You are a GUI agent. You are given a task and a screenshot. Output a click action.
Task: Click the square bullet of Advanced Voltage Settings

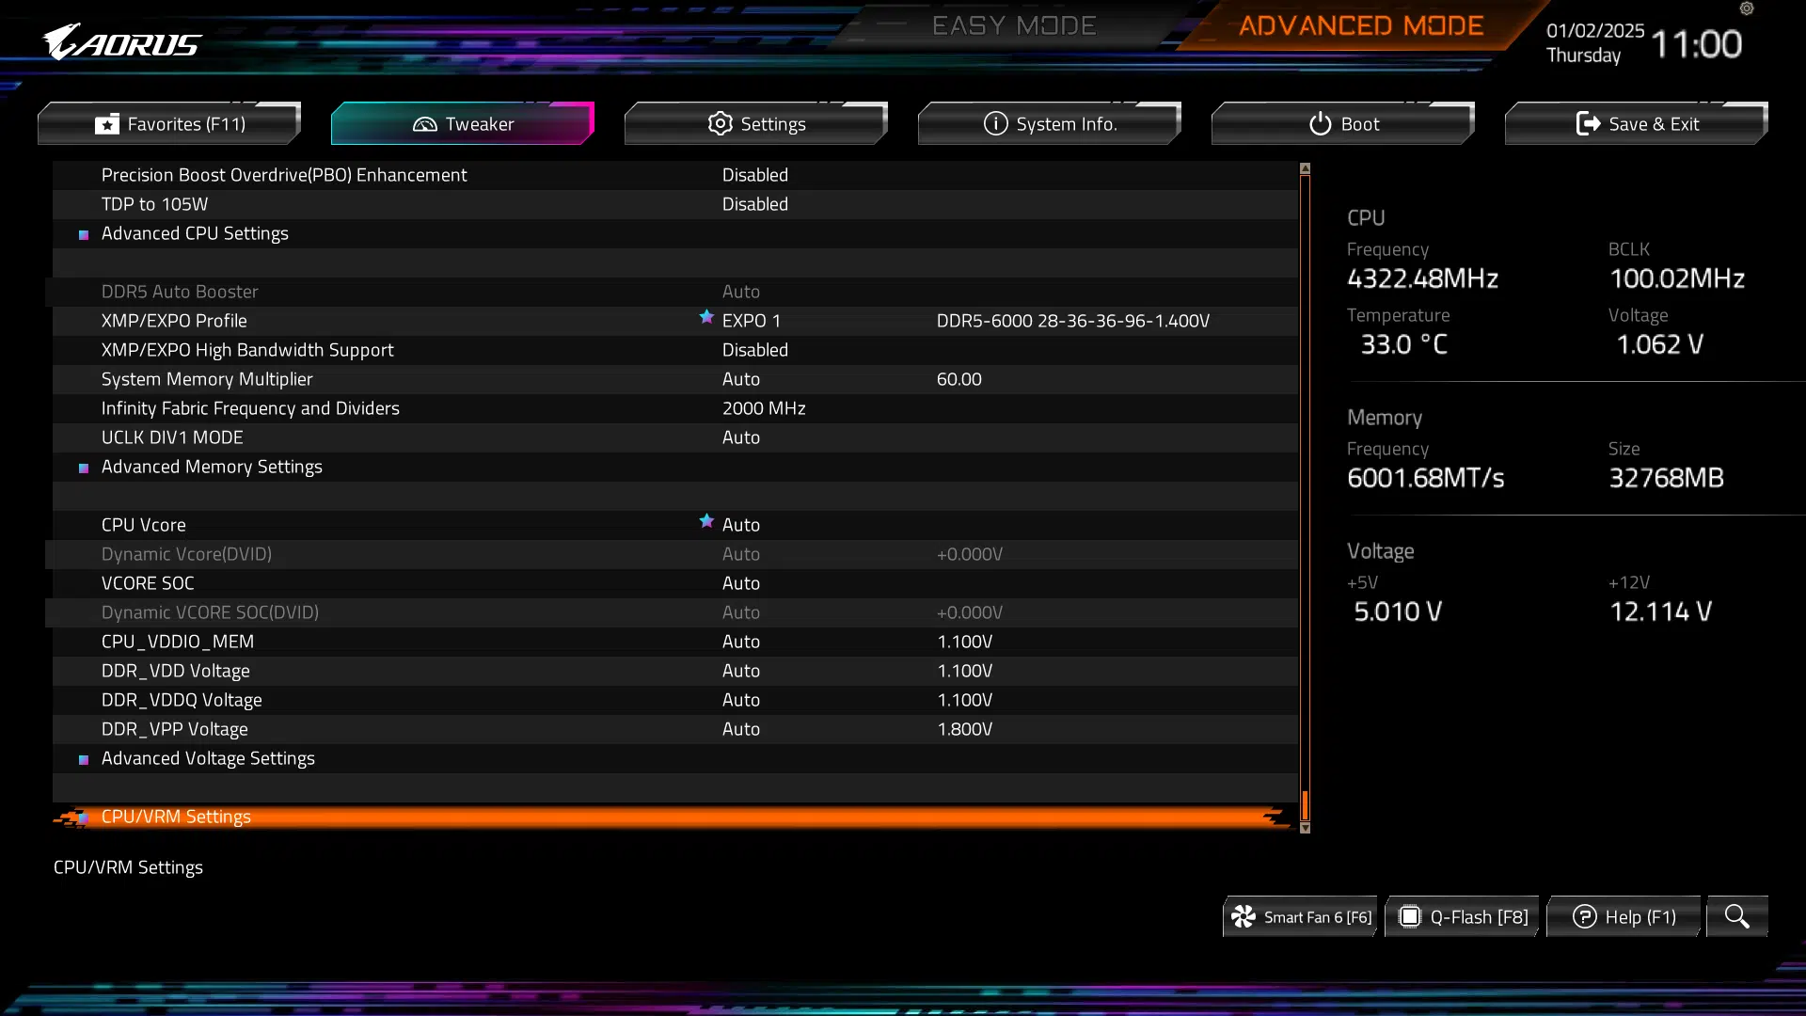click(x=84, y=759)
